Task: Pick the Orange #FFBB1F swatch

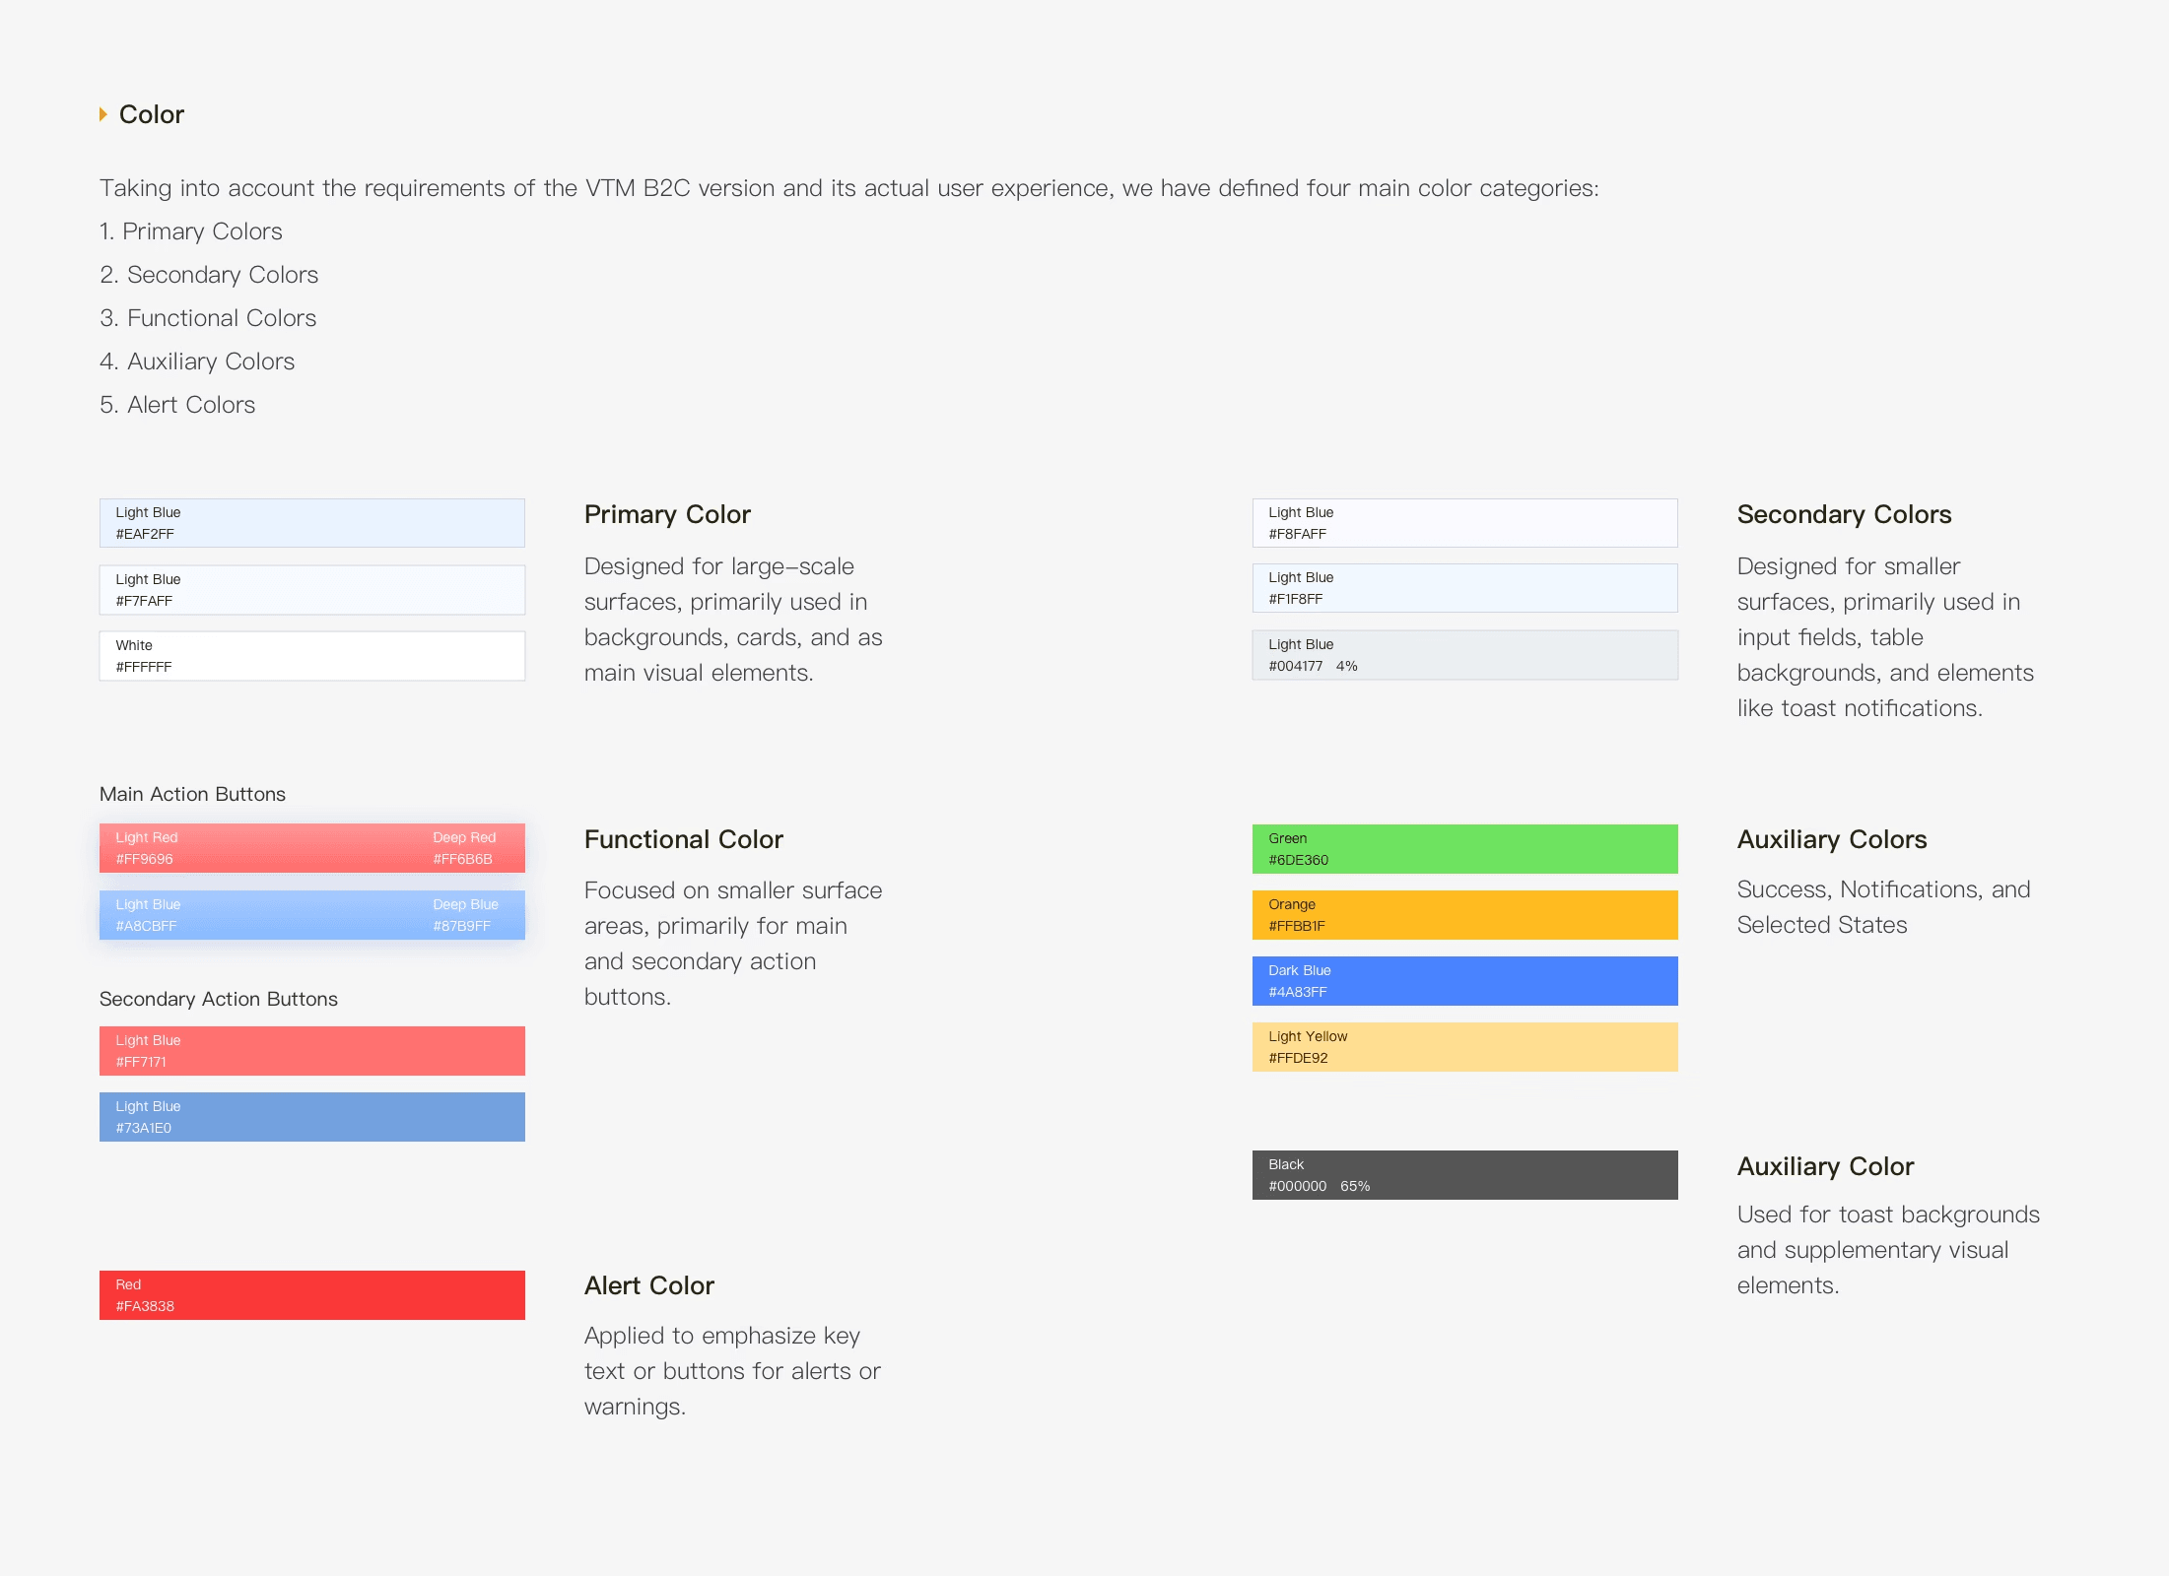Action: tap(1464, 915)
